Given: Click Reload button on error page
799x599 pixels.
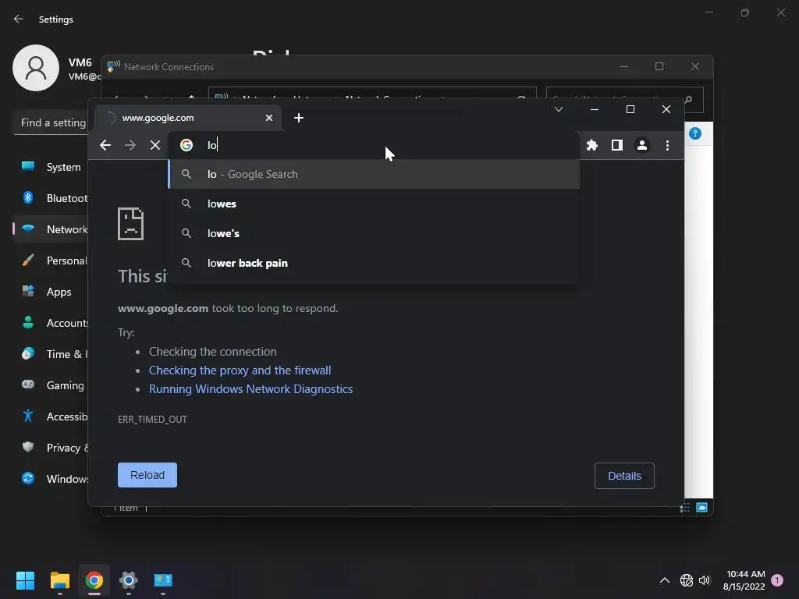Looking at the screenshot, I should tap(147, 475).
